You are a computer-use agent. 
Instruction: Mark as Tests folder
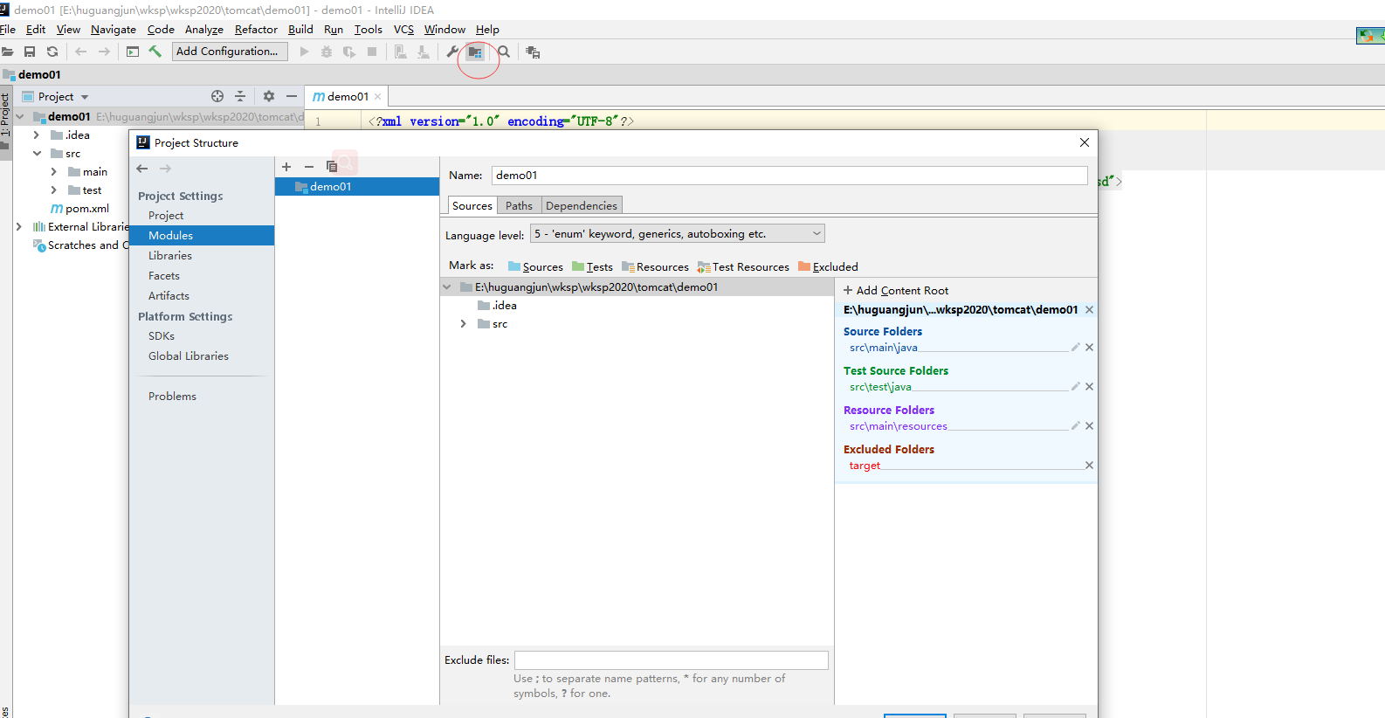[592, 266]
